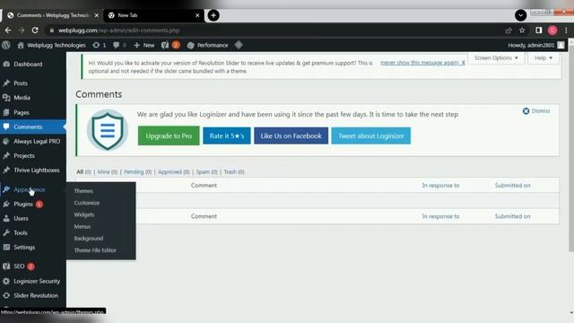Go to Dashboard in the sidebar
Image resolution: width=574 pixels, height=323 pixels.
pos(28,64)
